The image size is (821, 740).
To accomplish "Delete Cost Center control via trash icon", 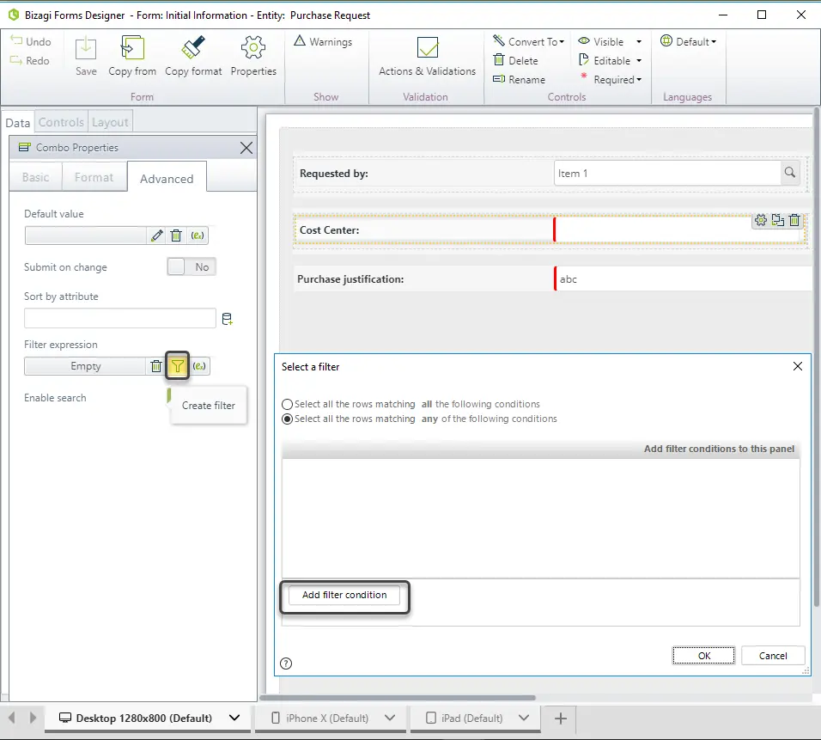I will [794, 220].
